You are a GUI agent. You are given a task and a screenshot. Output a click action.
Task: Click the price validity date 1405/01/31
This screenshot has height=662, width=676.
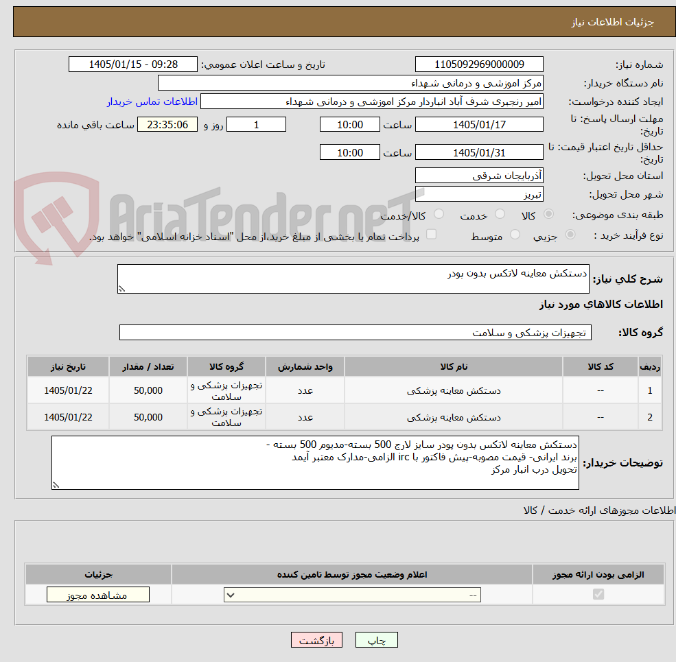click(x=479, y=152)
